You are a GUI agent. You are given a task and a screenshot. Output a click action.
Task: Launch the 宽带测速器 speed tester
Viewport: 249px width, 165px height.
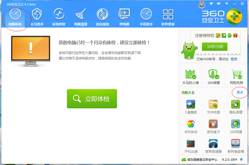[x=213, y=146]
